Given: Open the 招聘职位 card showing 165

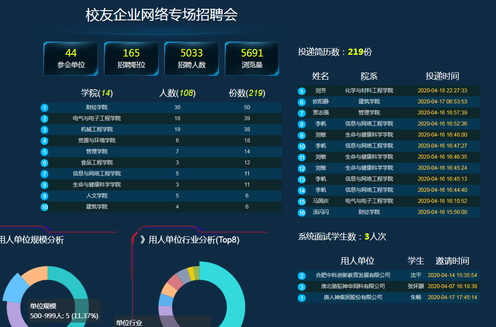Looking at the screenshot, I should 131,59.
